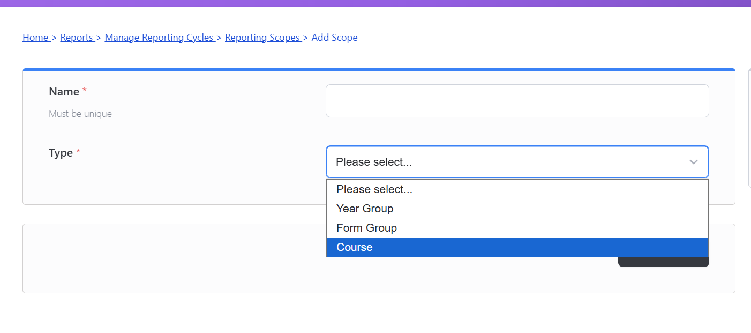Choose 'Please select...' from the open options list
751x333 pixels.
pyautogui.click(x=374, y=189)
